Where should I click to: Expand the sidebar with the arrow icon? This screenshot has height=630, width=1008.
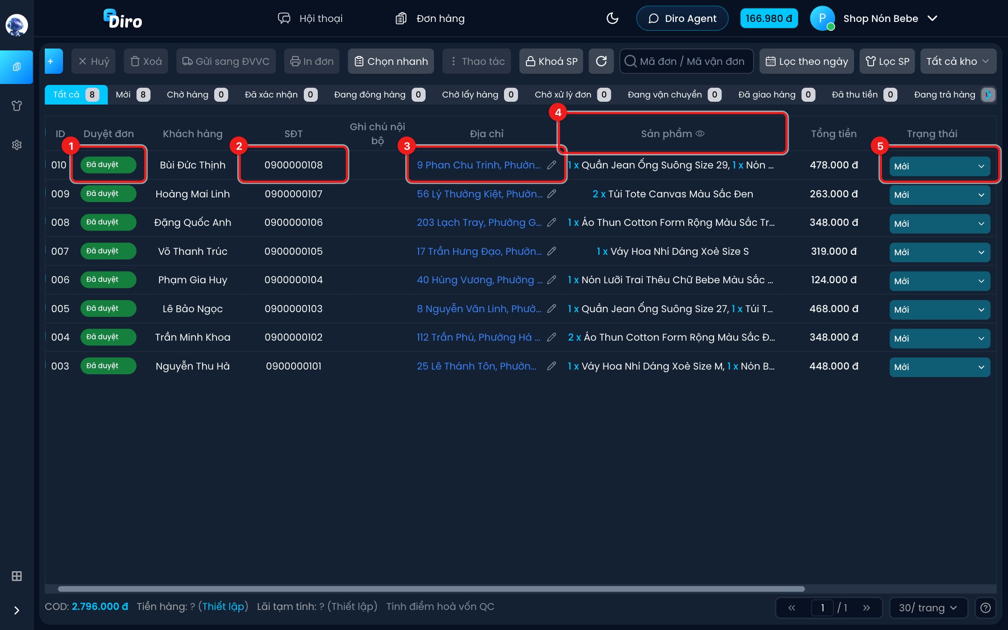coord(16,610)
